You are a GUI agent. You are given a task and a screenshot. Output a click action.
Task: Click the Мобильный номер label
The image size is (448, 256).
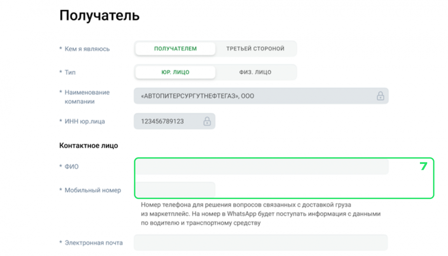point(93,190)
